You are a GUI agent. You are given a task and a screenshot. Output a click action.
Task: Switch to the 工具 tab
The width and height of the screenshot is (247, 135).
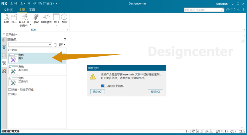pyautogui.click(x=32, y=10)
